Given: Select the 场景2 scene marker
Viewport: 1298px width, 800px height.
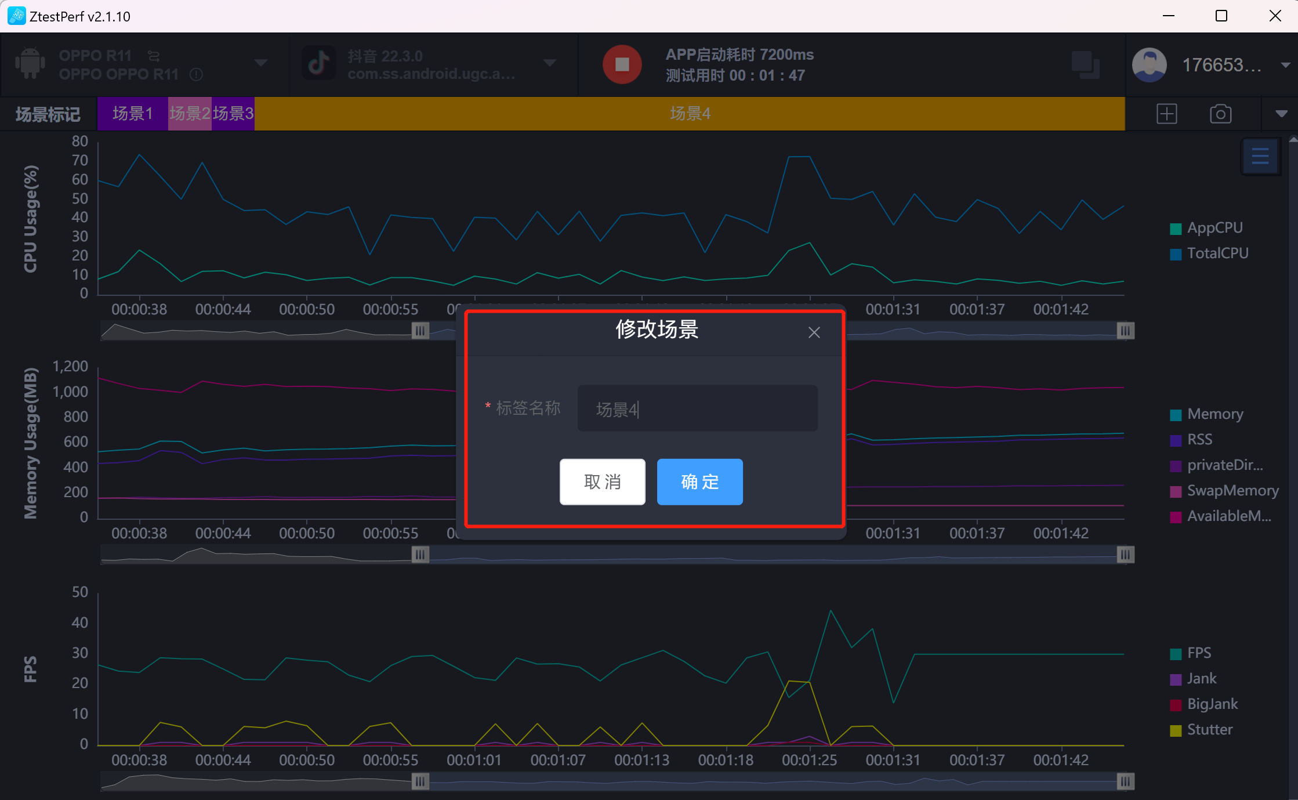Looking at the screenshot, I should (x=190, y=114).
